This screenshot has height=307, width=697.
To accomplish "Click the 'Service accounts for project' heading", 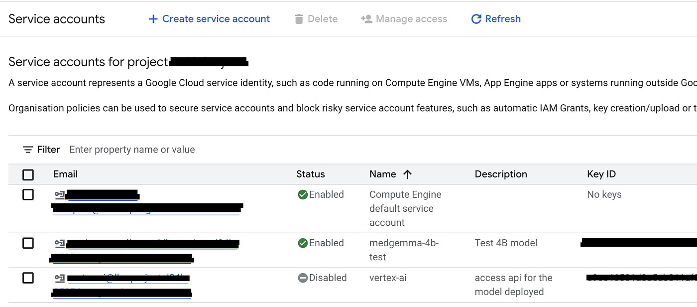I will click(x=88, y=62).
